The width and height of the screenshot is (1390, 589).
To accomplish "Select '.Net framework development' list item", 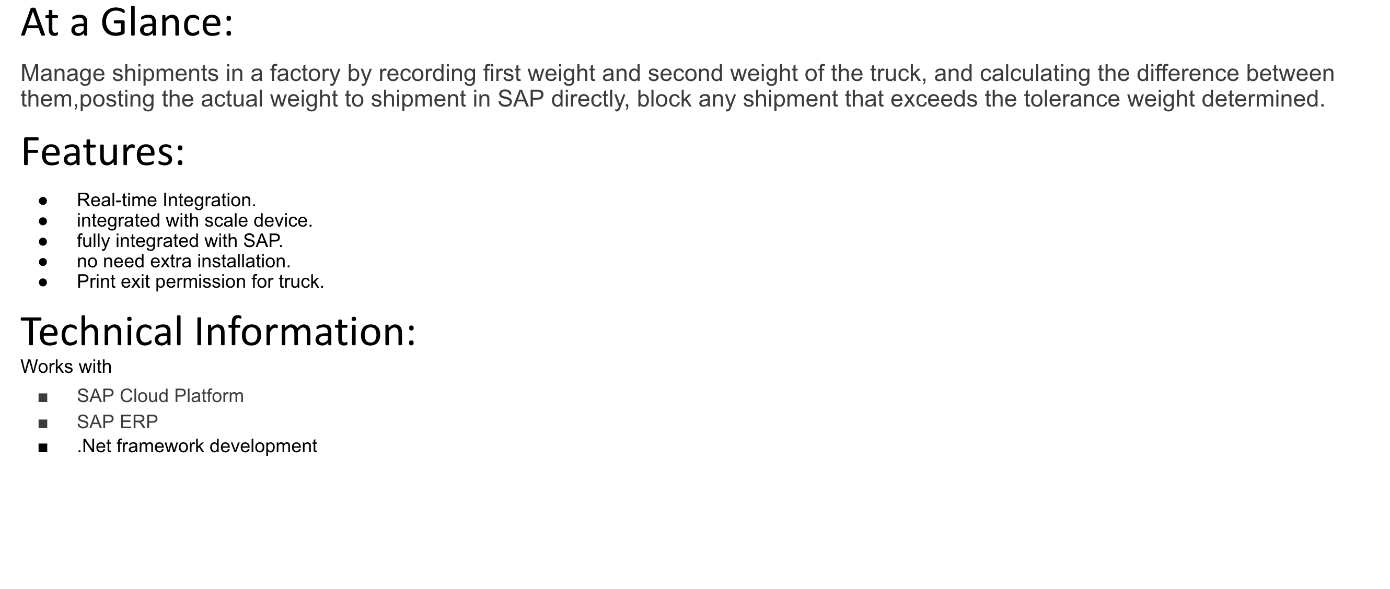I will click(197, 446).
